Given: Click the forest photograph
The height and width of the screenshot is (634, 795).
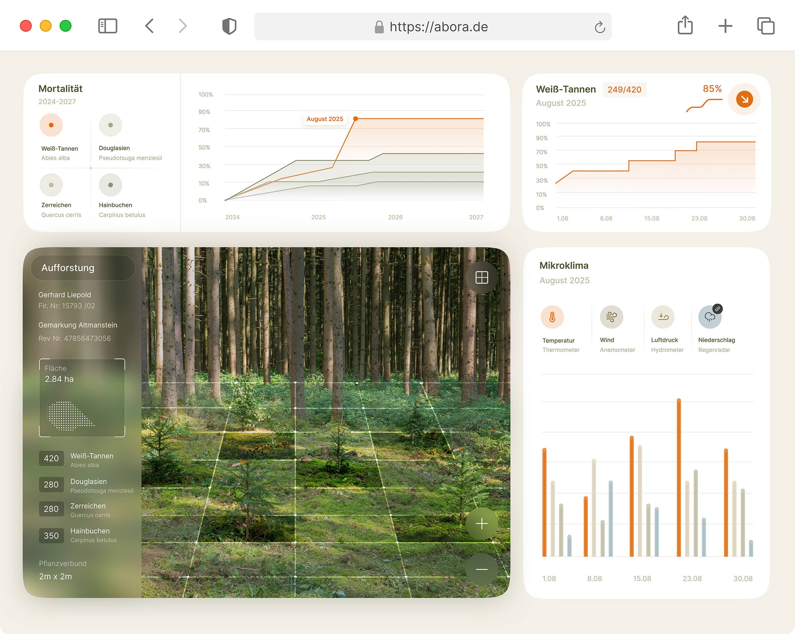Looking at the screenshot, I should click(326, 422).
